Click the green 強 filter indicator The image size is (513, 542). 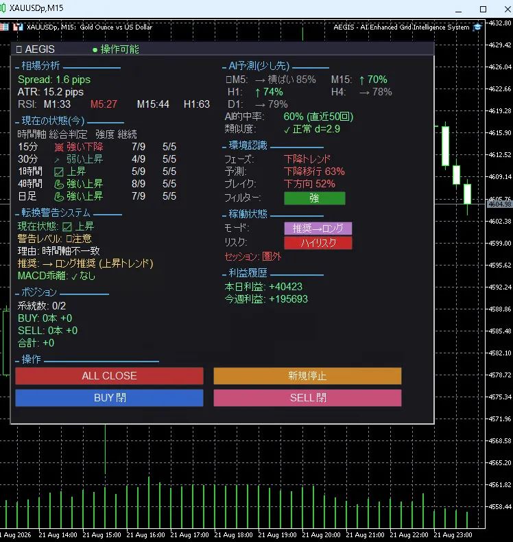pyautogui.click(x=314, y=198)
